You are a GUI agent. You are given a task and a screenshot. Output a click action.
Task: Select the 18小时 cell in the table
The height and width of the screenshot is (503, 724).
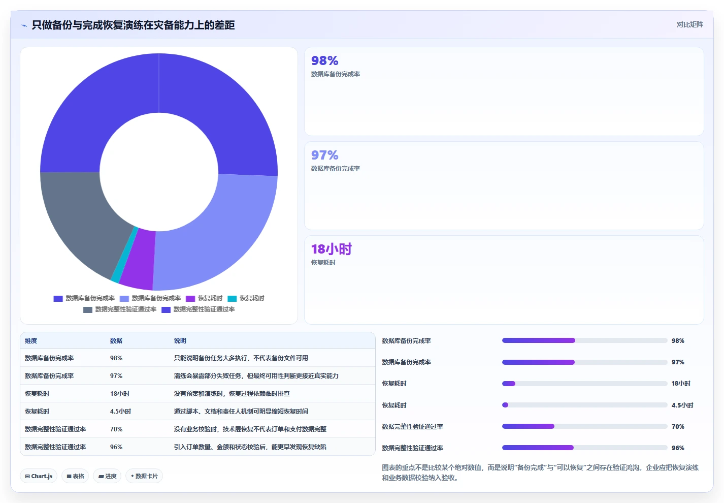120,394
